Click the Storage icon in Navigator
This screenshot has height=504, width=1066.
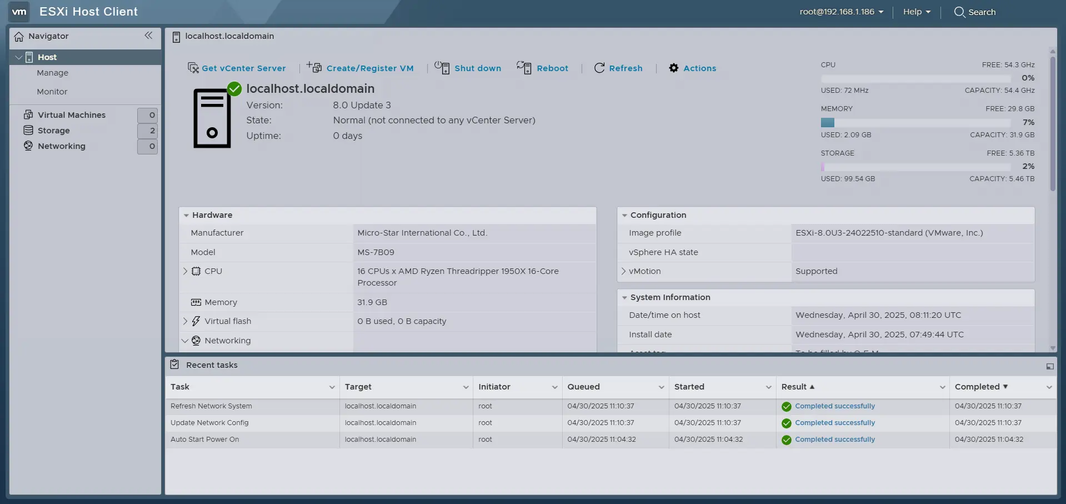coord(28,130)
